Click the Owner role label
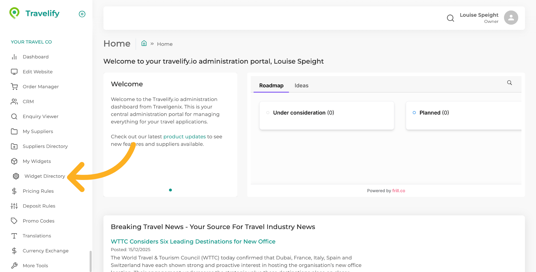The height and width of the screenshot is (272, 536). point(491,21)
